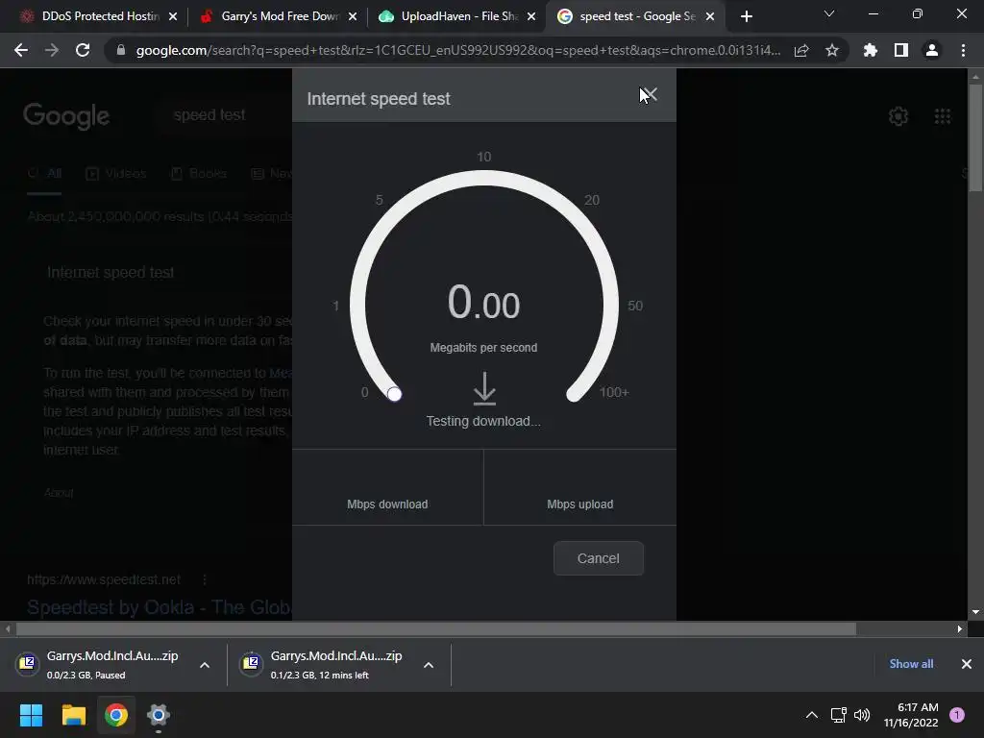Open the Windows Start menu
This screenshot has width=984, height=738.
(x=31, y=715)
